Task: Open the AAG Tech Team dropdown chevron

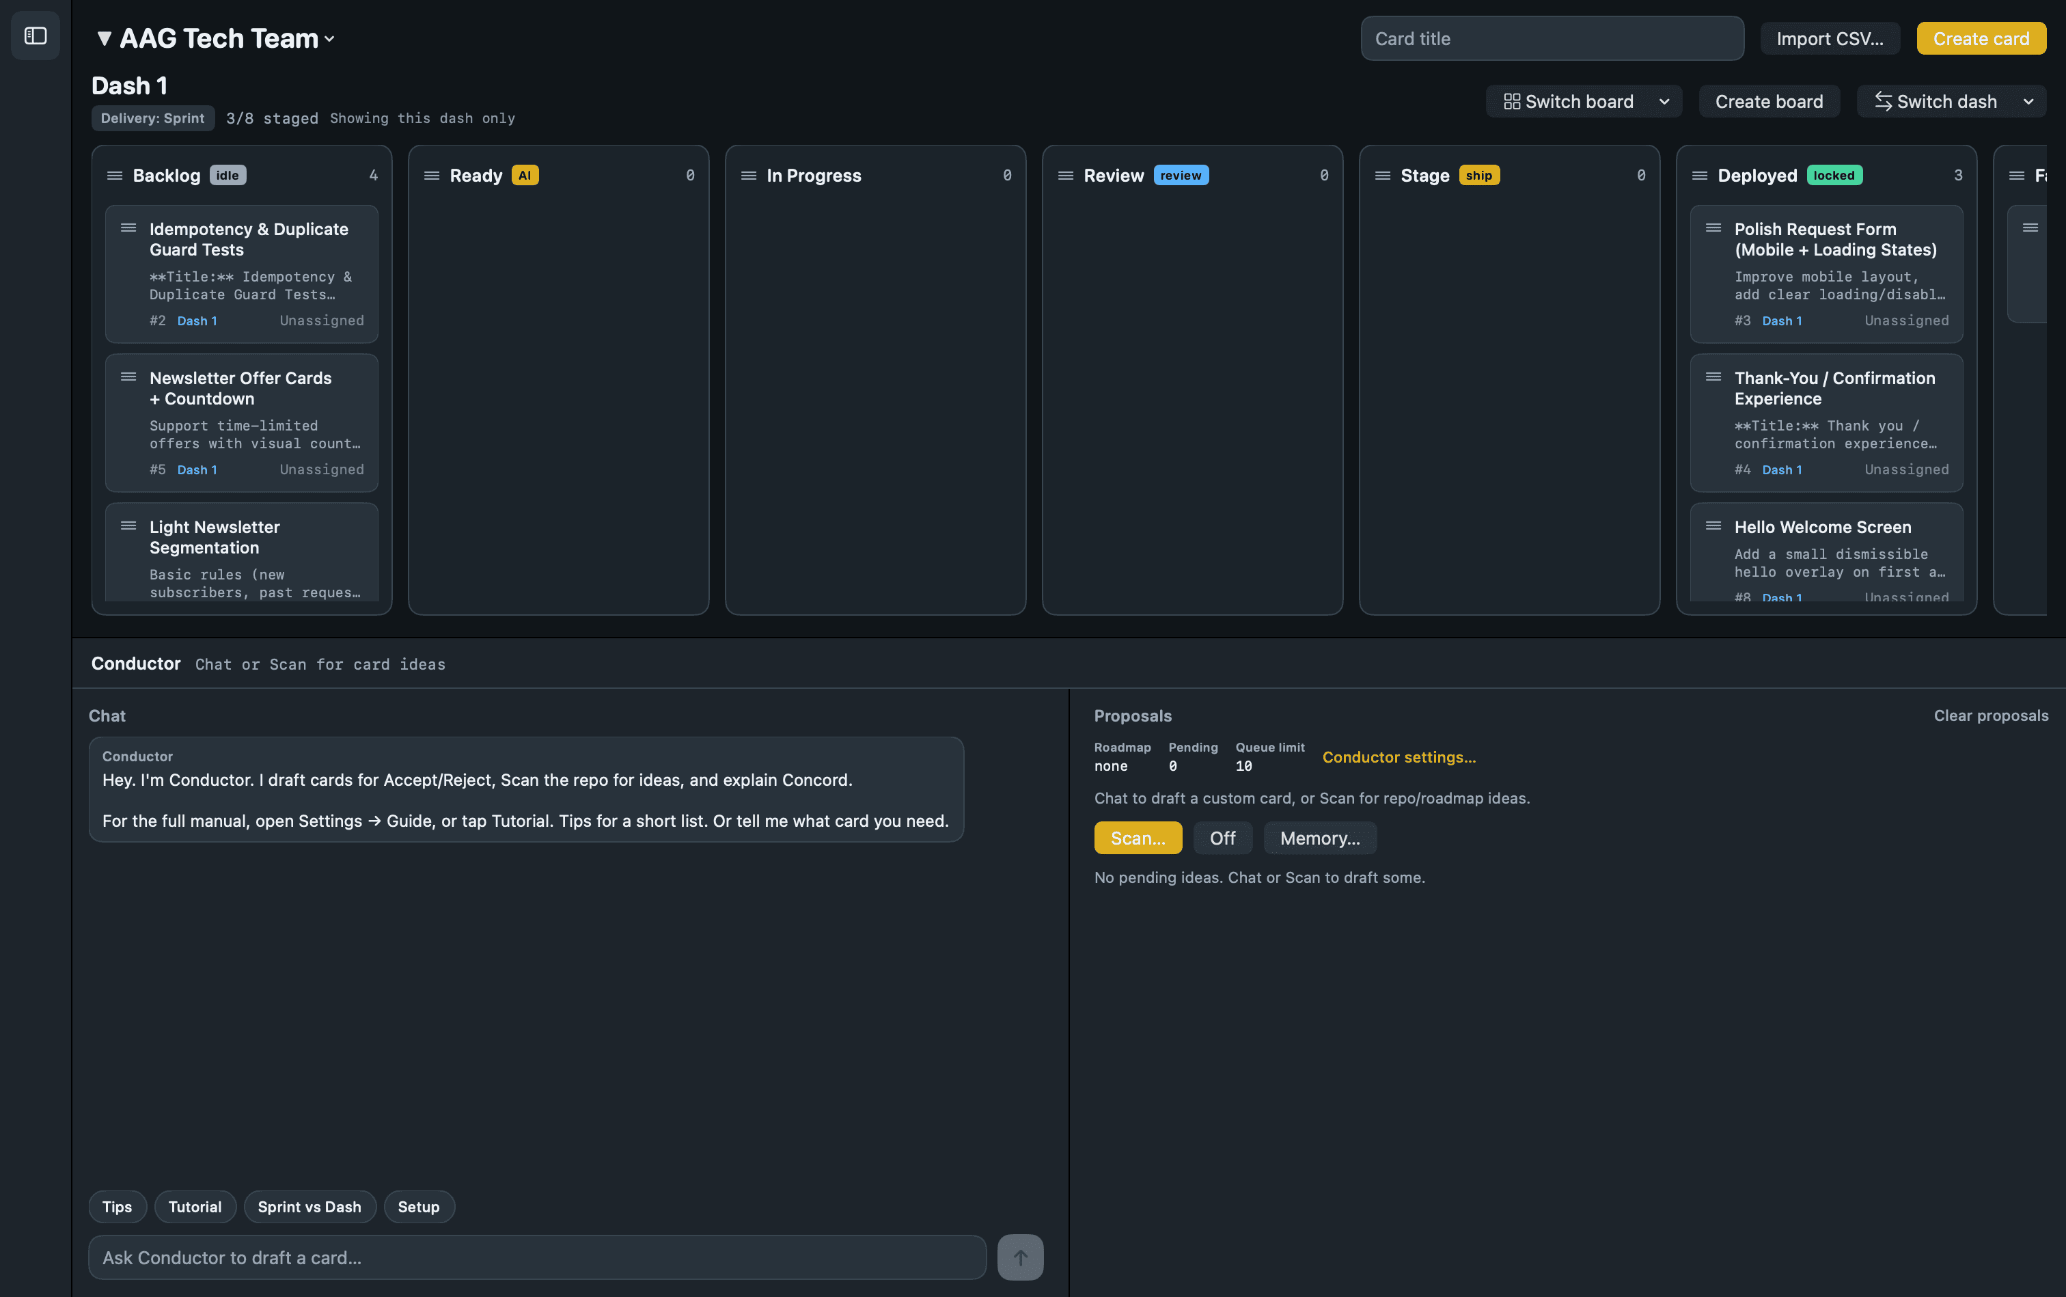Action: (329, 40)
